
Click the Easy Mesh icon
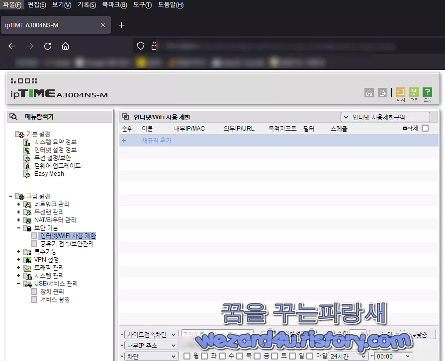click(27, 174)
